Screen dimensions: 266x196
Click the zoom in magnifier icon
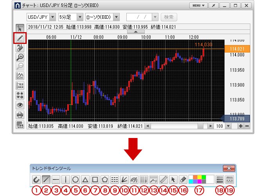coord(20,57)
